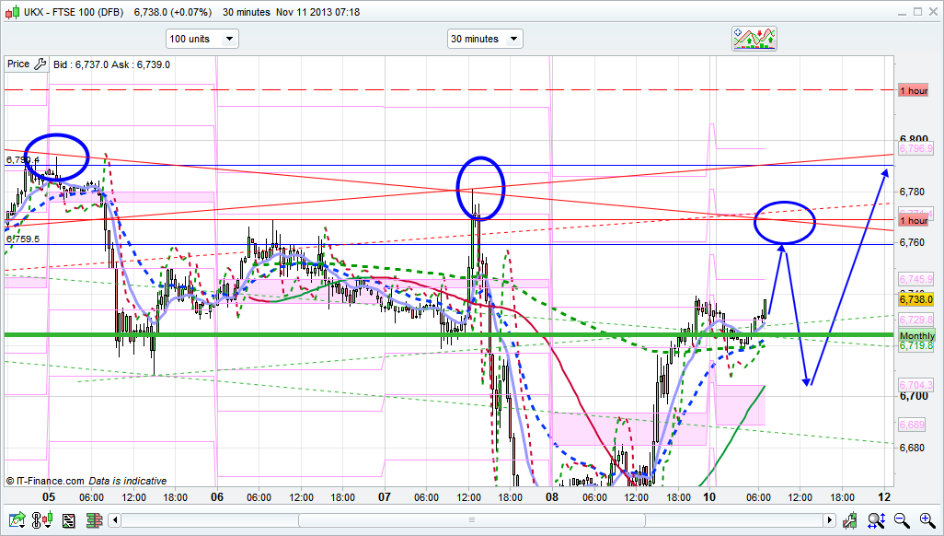Click the 6,796.9 pink price label
The width and height of the screenshot is (944, 536).
tap(917, 148)
